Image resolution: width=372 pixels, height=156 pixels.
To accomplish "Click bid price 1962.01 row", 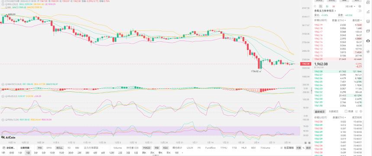I will [x=338, y=96].
